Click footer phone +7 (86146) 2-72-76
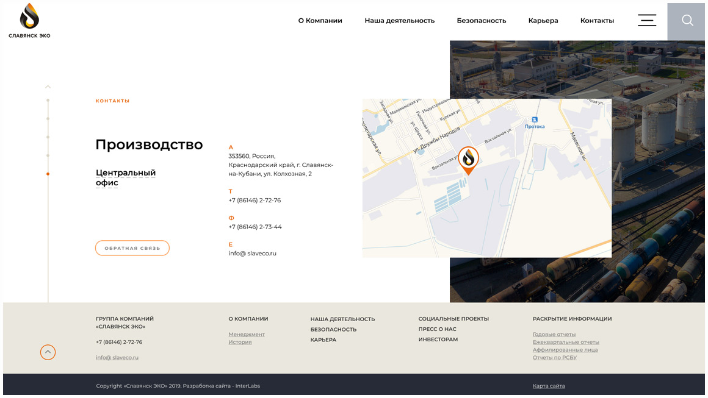708x398 pixels. point(119,342)
